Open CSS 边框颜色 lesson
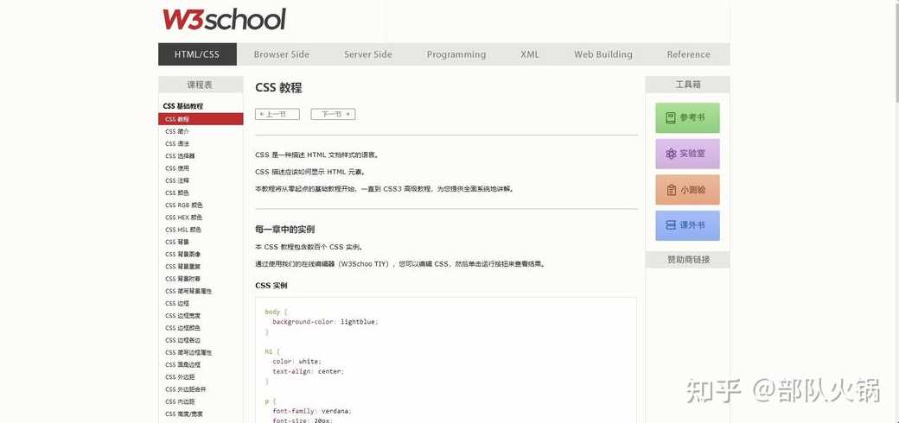The width and height of the screenshot is (899, 423). tap(183, 328)
